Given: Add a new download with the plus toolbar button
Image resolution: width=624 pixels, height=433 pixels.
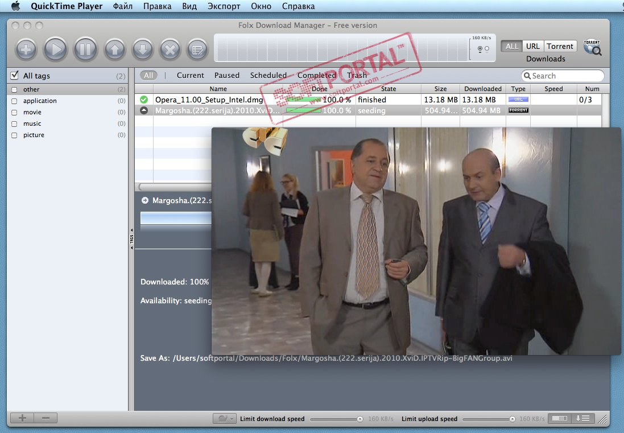Looking at the screenshot, I should pyautogui.click(x=26, y=50).
